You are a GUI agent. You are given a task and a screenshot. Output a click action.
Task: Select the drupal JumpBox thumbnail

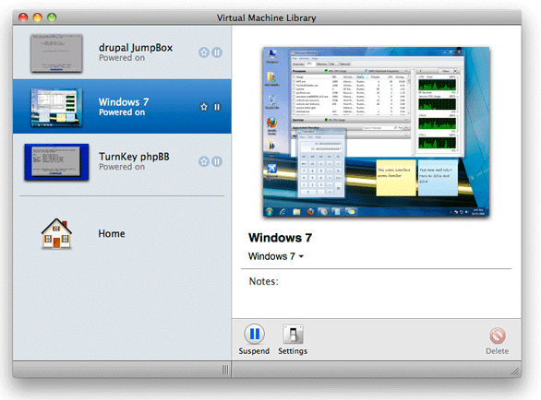pyautogui.click(x=56, y=53)
